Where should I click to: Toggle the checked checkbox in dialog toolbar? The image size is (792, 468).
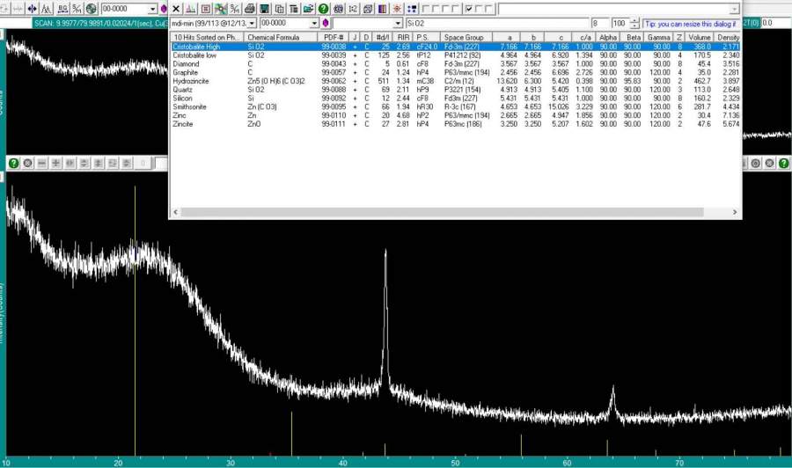[469, 9]
